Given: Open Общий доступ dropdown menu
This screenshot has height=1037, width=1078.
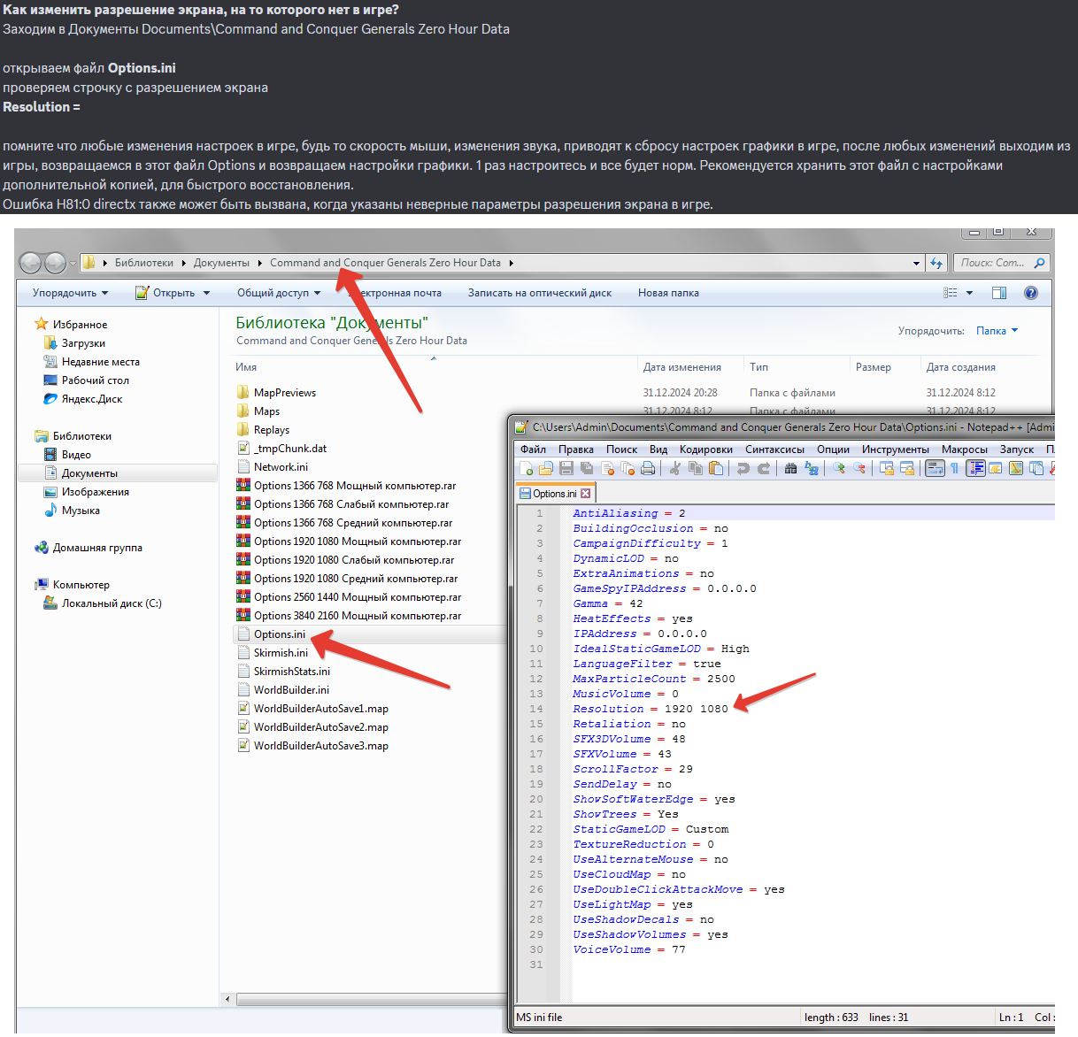Looking at the screenshot, I should (280, 293).
